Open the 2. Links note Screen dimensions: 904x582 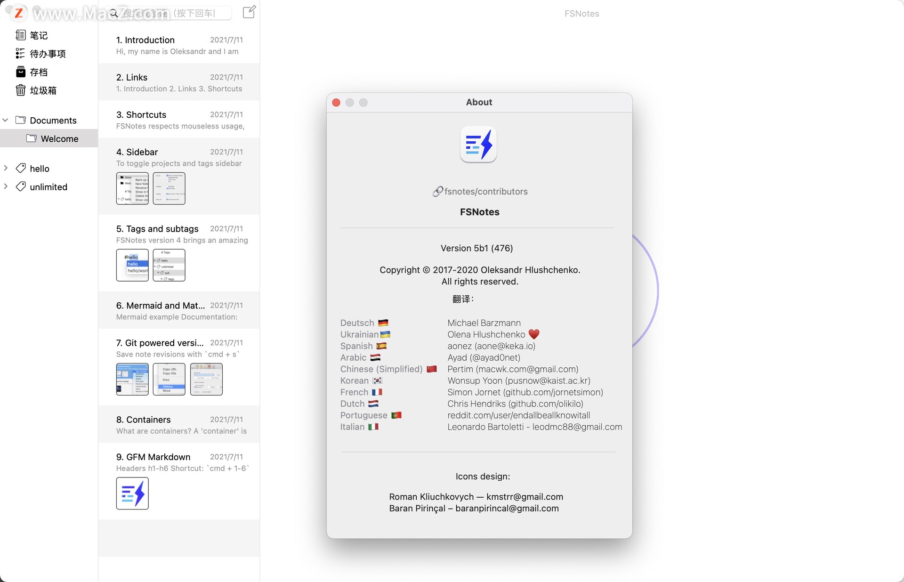(x=179, y=82)
